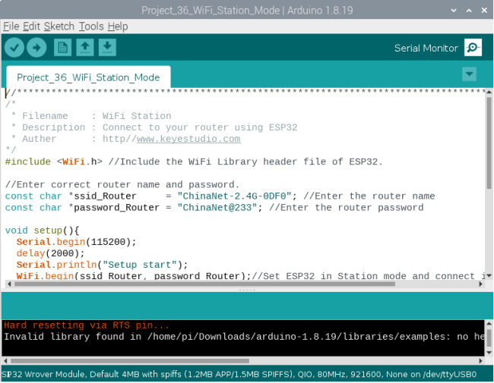Minimize the Arduino window via title bar chevron

(454, 11)
